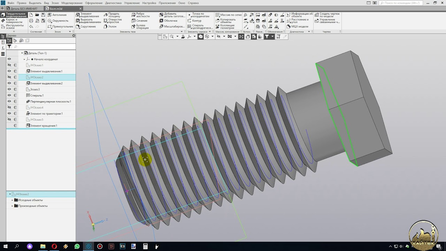Open the Файл menu
This screenshot has width=446, height=251.
pos(10,3)
